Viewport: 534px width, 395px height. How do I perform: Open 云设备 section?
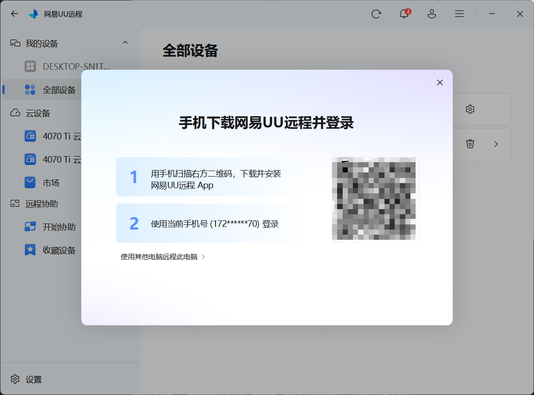[38, 113]
